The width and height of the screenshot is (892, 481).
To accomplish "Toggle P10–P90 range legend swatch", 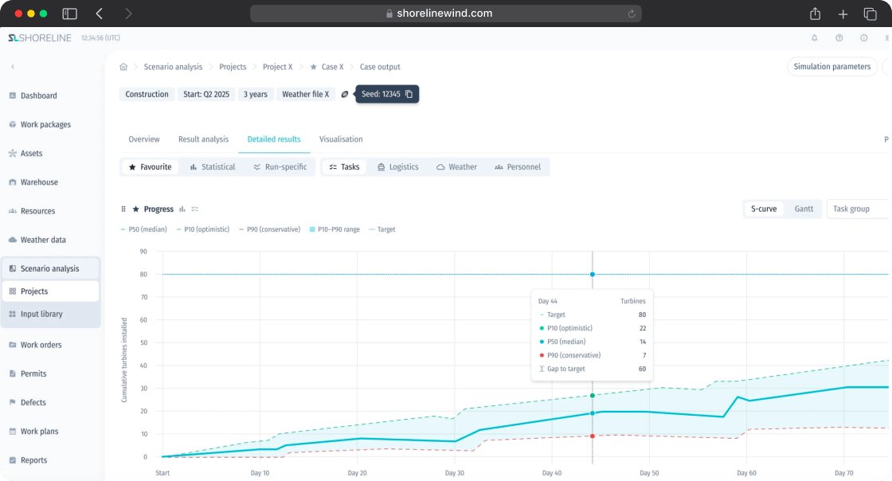I will coord(312,229).
